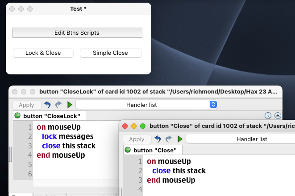Click the undo arrow in the CloseLock script editor
Viewport: 295px width, 196px height.
(48, 105)
